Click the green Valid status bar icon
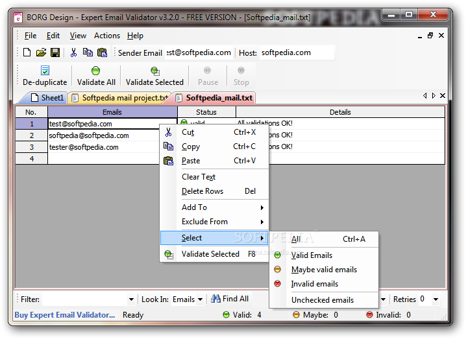466x339 pixels. [x=226, y=314]
